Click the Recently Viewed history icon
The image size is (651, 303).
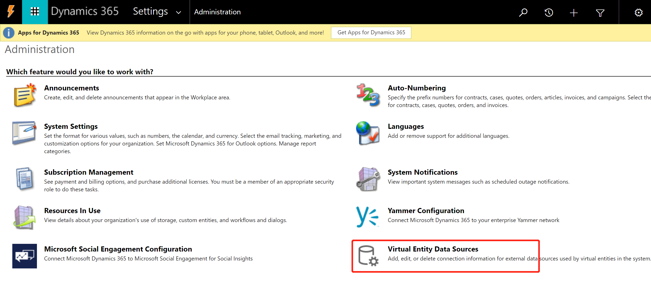(549, 12)
